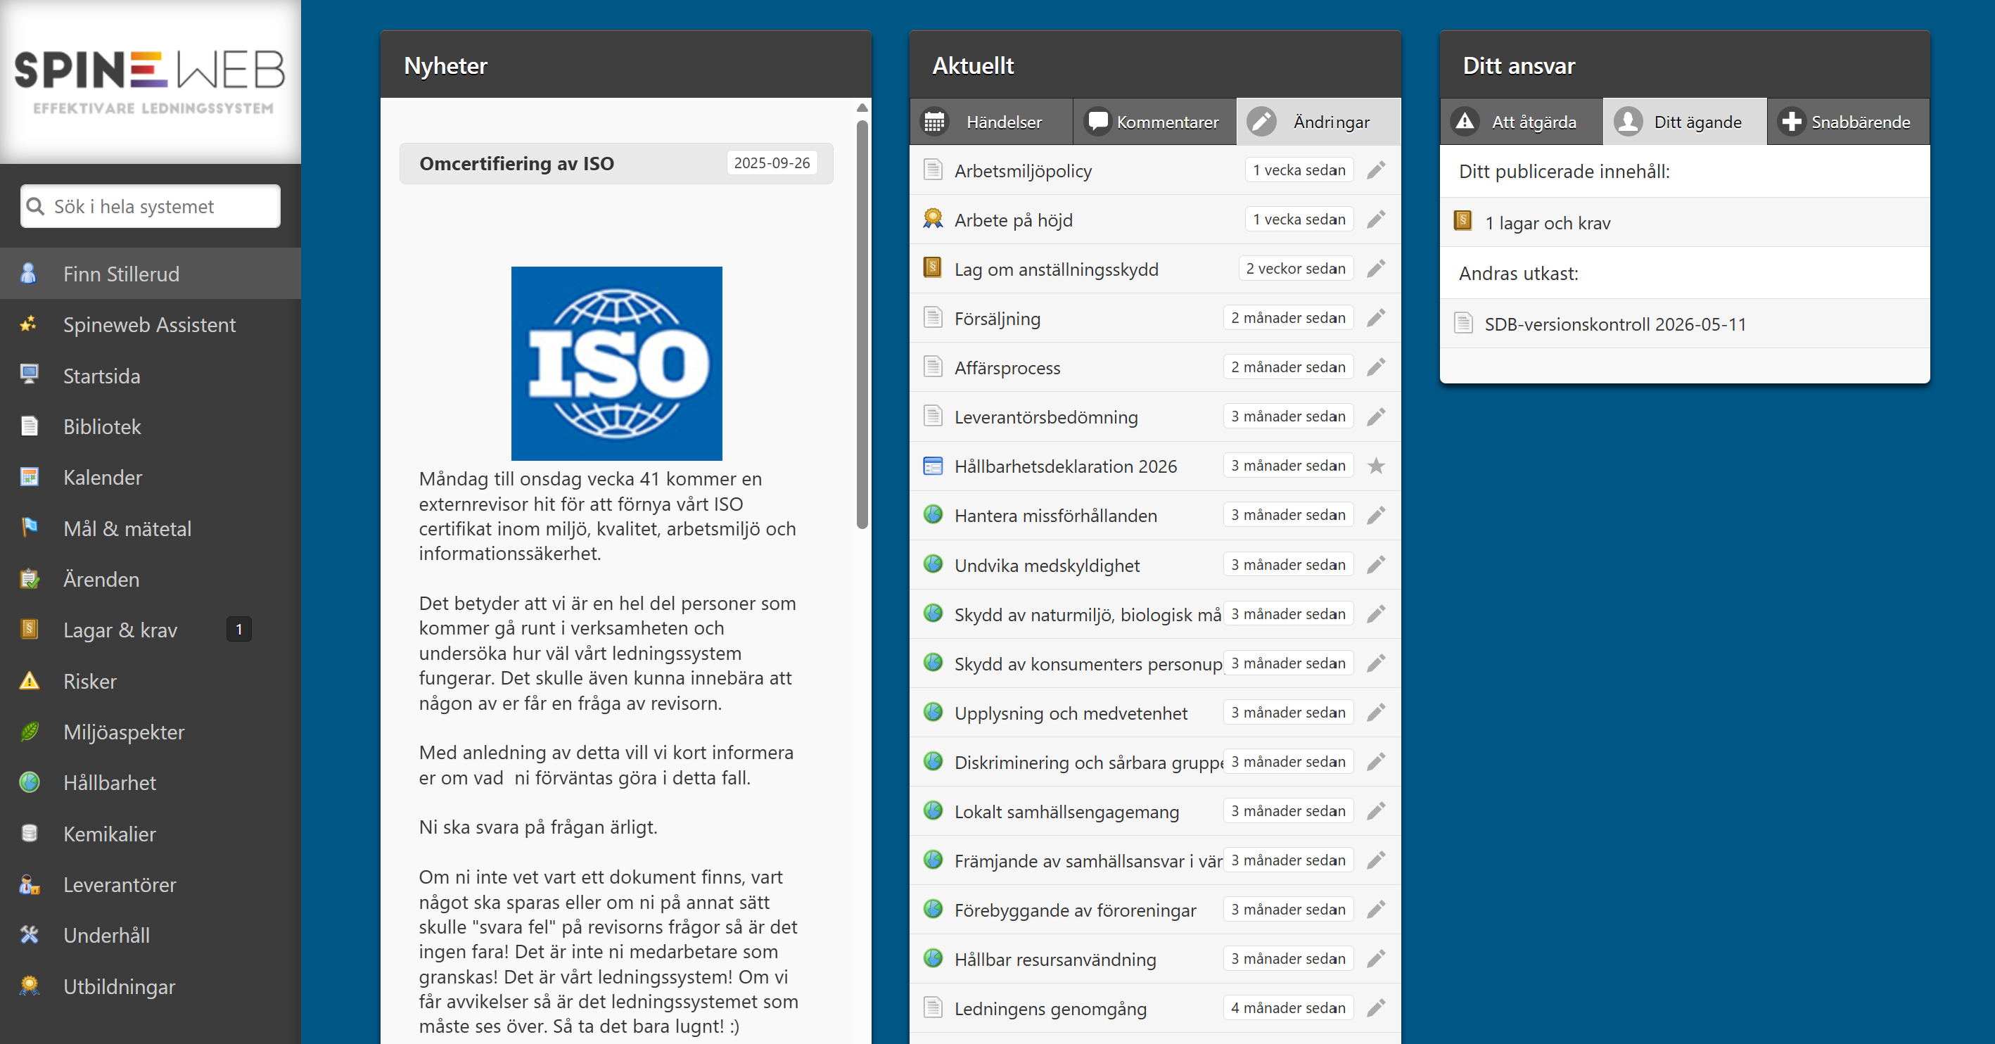Select the Ditt ägande tab

click(1685, 122)
